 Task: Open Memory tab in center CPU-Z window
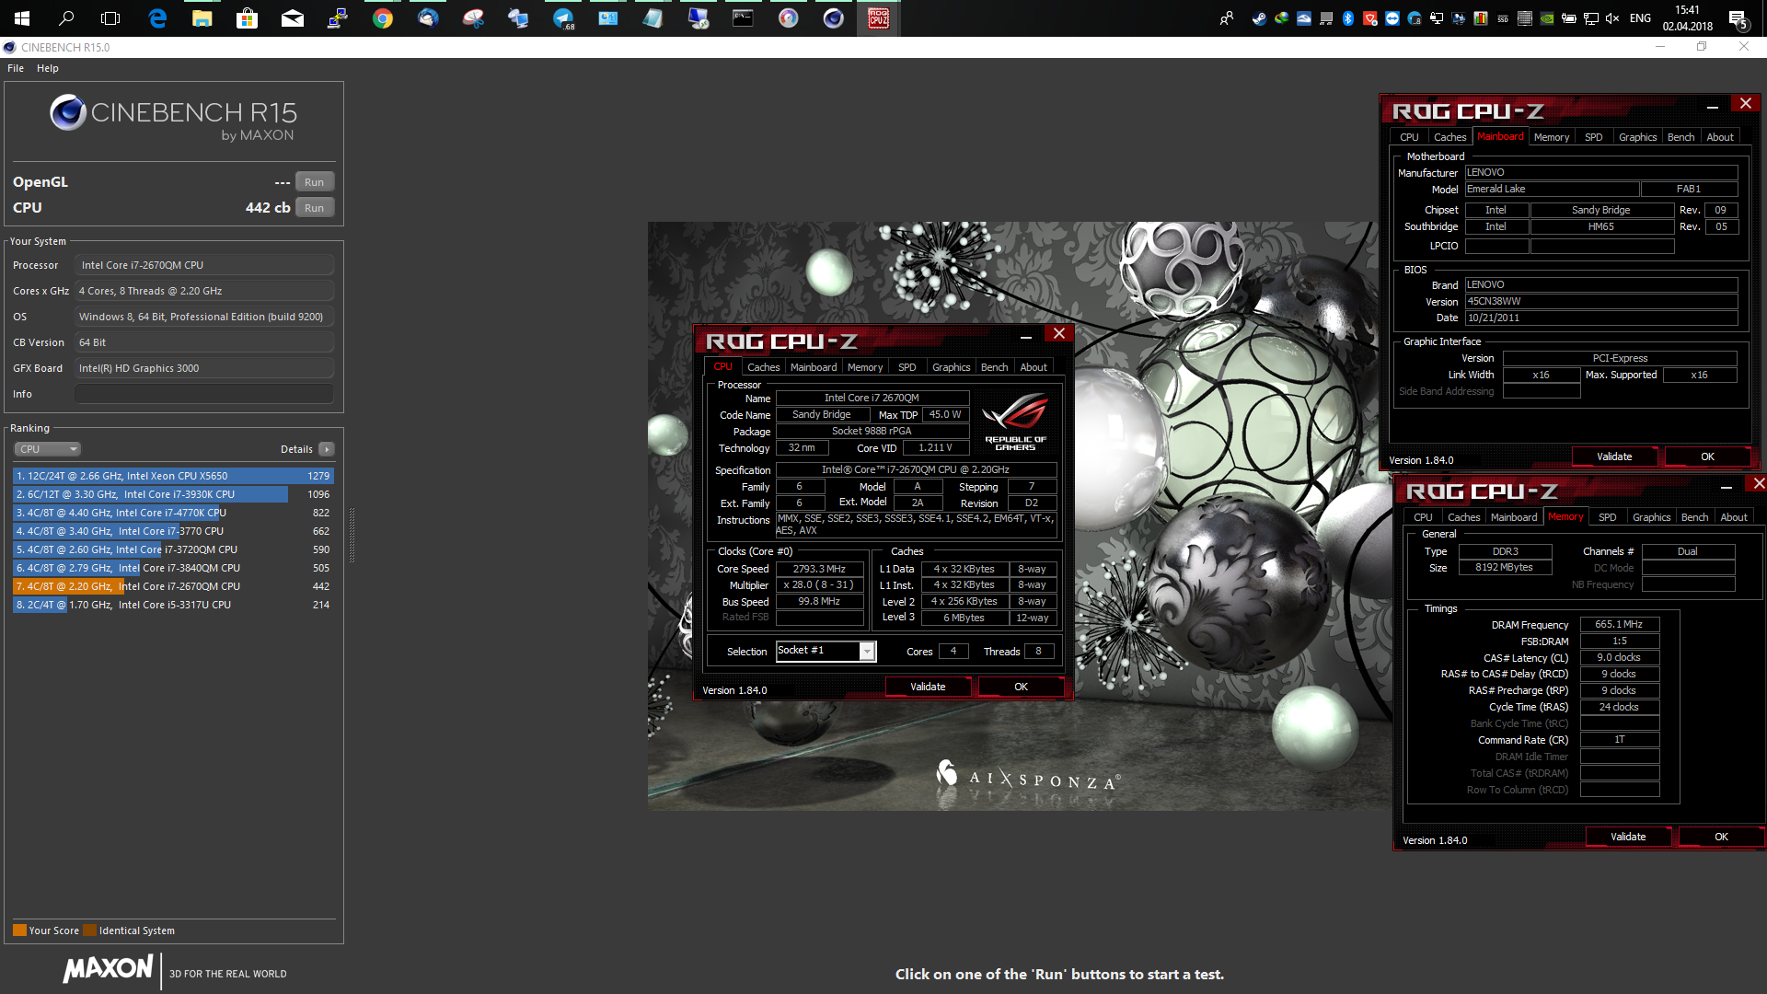click(x=865, y=367)
